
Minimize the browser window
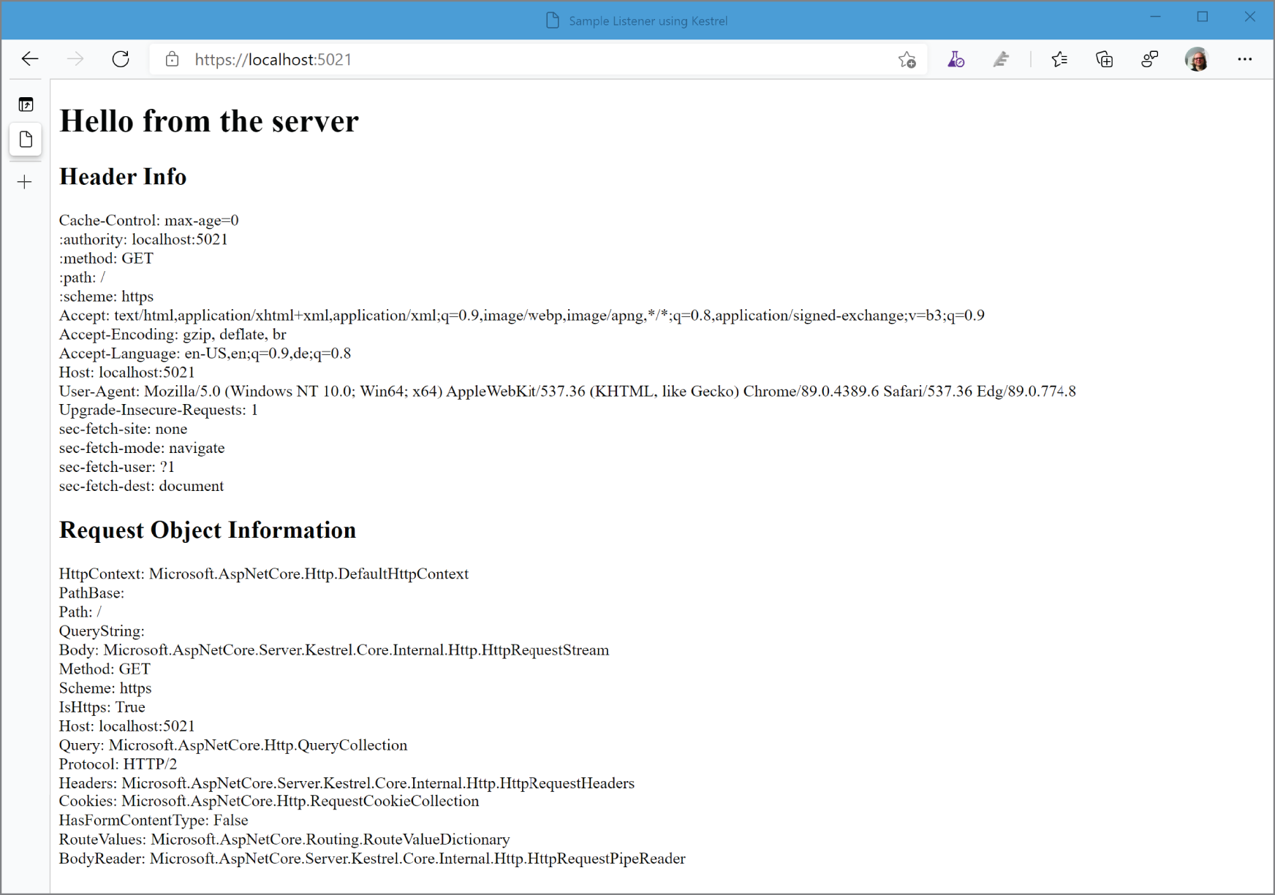(x=1154, y=16)
